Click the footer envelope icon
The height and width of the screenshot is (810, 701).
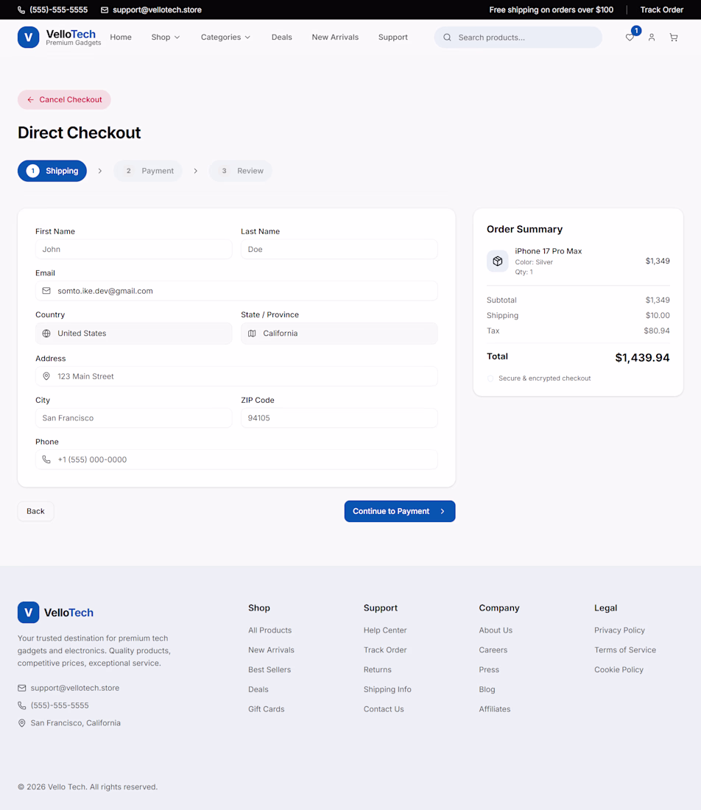[x=21, y=688]
